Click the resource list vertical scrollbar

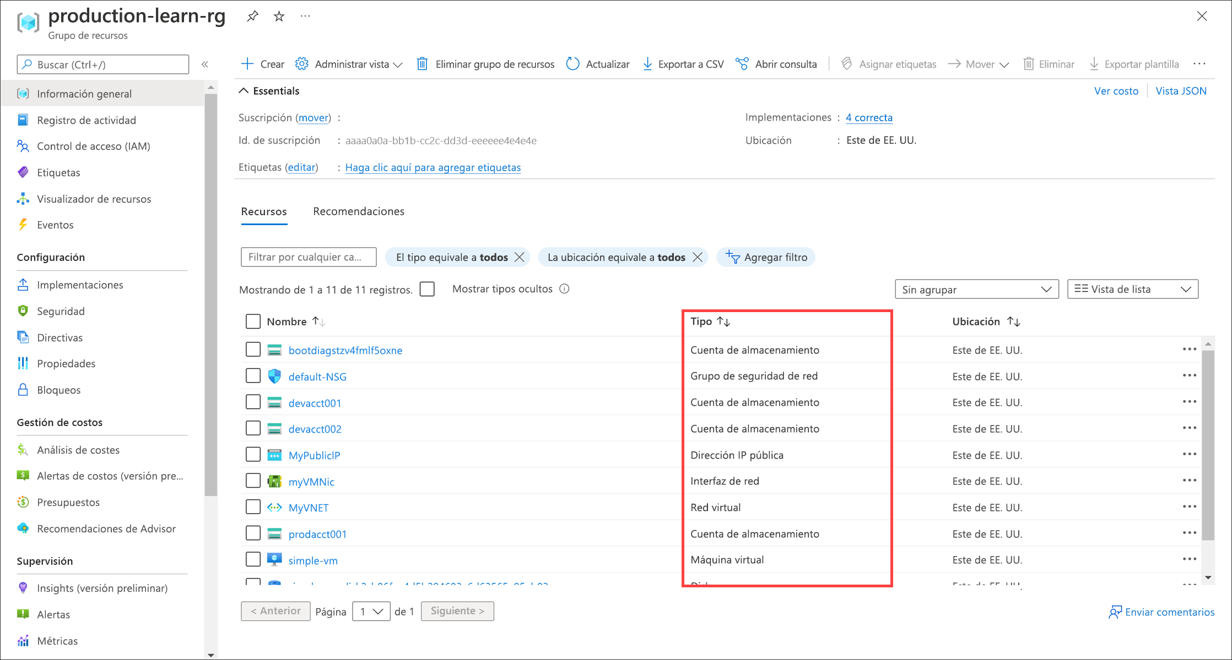(1208, 445)
